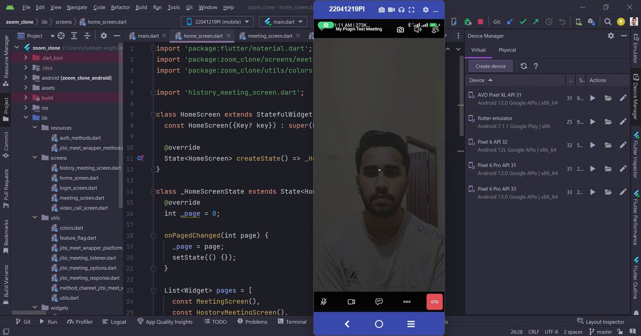Viewport: 641px width, 336px height.
Task: Open the Terminal tool window
Action: 291,322
